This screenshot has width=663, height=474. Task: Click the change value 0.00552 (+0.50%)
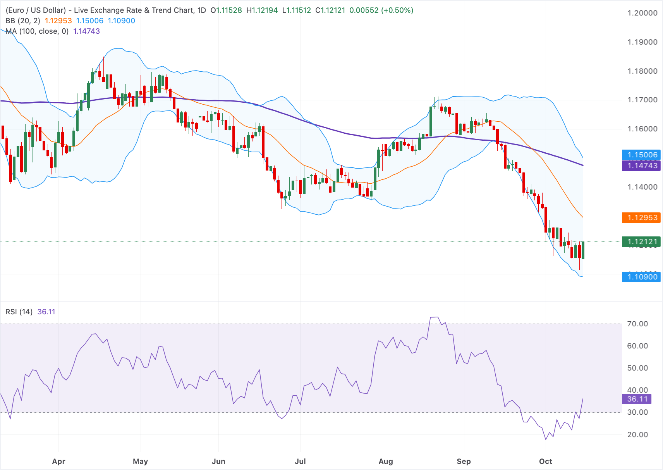point(381,10)
